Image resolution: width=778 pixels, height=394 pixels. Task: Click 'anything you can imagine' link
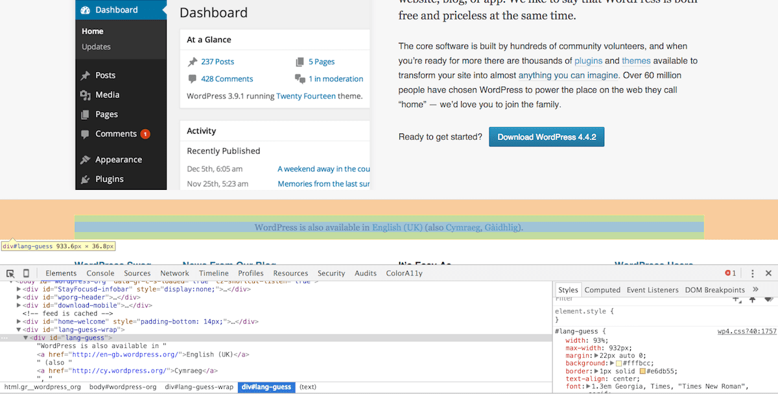tap(568, 76)
